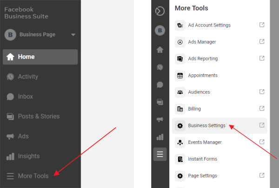The height and width of the screenshot is (188, 279).
Task: Click external-link icon for Events Manager
Action: click(x=262, y=142)
